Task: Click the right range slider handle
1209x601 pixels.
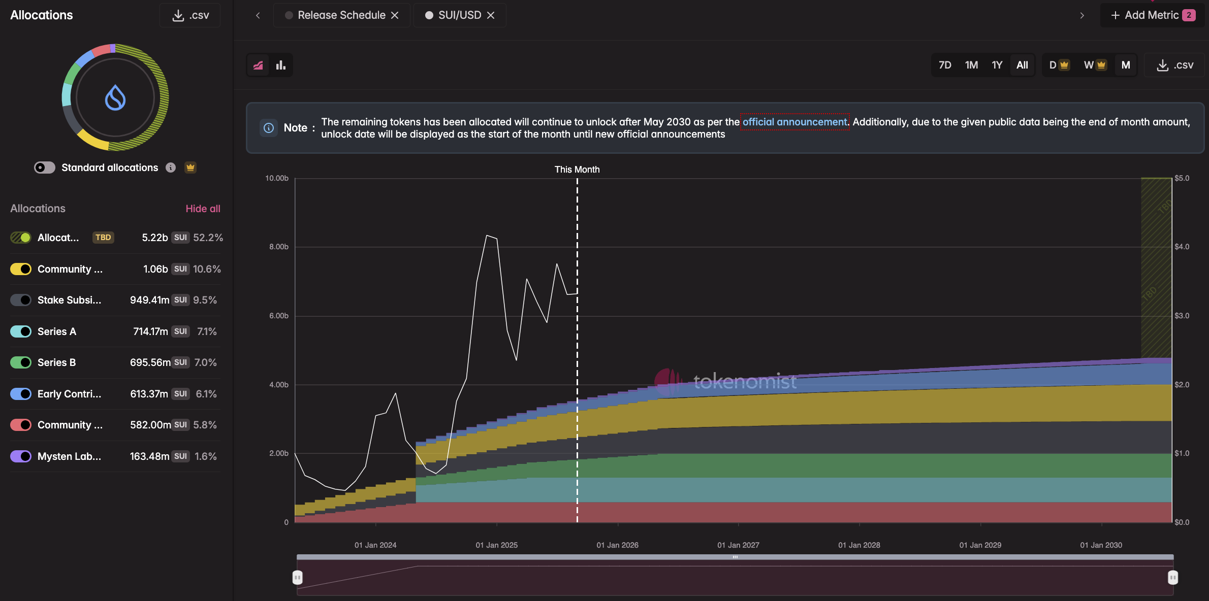Action: (x=1172, y=578)
